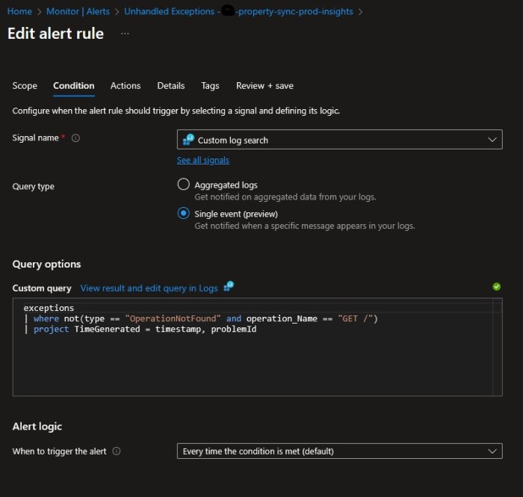The height and width of the screenshot is (497, 523).
Task: Click "problemId" in the query
Action: pos(233,330)
